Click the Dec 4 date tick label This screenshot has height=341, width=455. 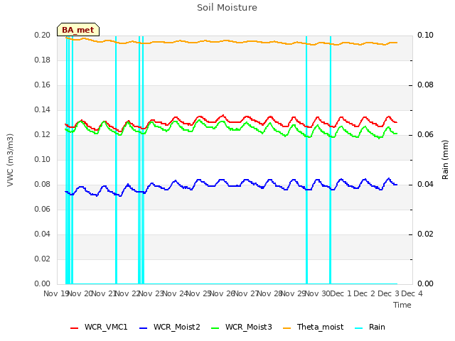click(412, 293)
